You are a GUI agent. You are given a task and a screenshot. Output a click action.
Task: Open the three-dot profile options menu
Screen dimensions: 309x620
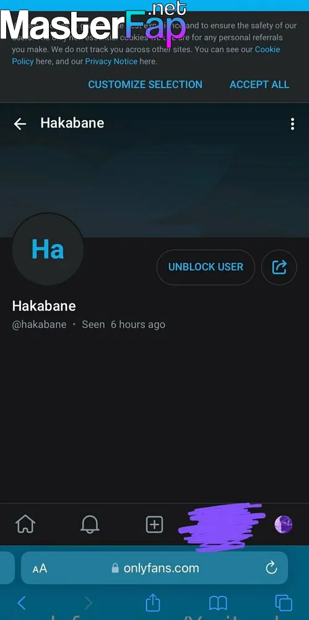click(292, 124)
